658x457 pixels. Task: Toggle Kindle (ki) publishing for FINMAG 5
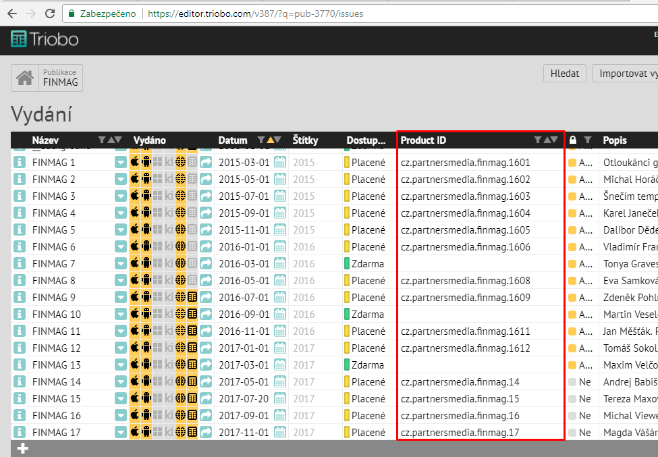pos(169,230)
